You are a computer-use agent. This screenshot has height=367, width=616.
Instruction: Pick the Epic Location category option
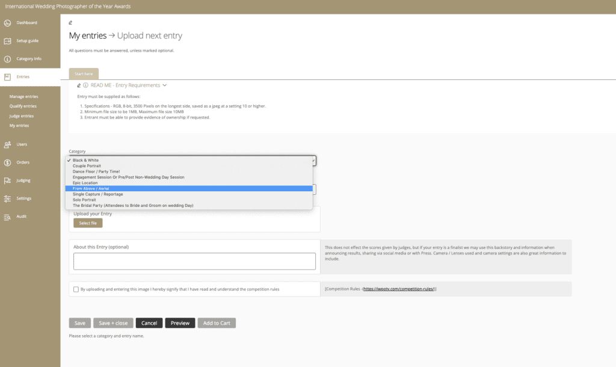click(85, 183)
